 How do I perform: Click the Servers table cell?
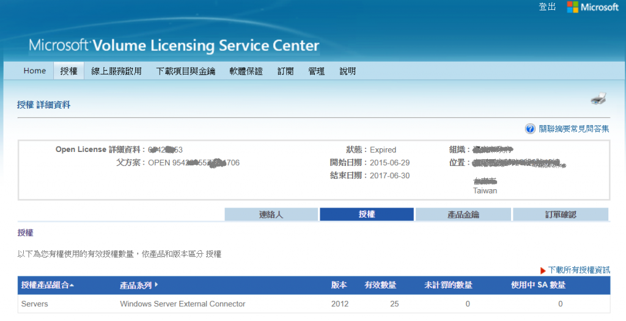[34, 304]
